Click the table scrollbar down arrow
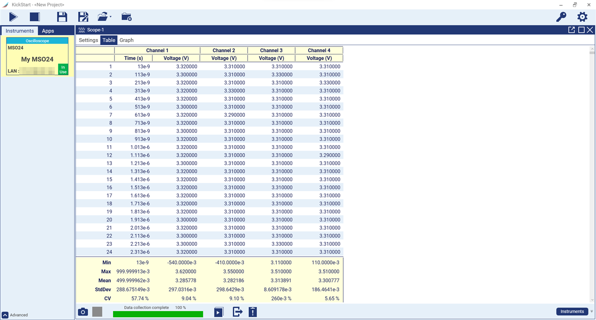The height and width of the screenshot is (320, 596). point(592,300)
